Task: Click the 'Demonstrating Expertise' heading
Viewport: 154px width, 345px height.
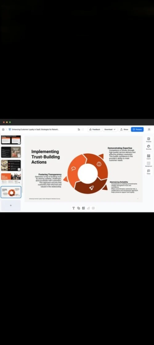Action: coord(120,148)
